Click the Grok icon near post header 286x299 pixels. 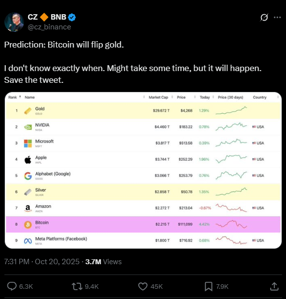click(x=264, y=17)
